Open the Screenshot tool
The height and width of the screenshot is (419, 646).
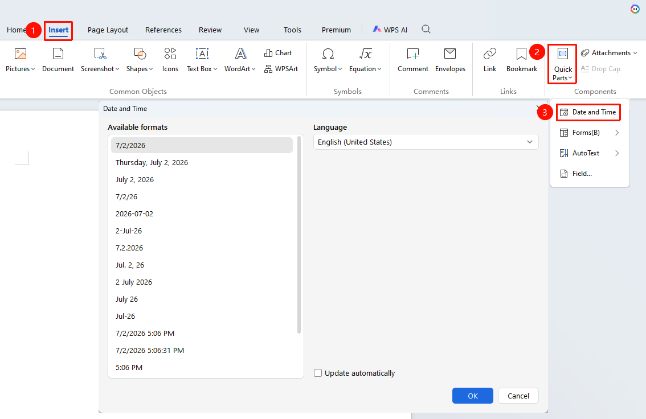100,60
